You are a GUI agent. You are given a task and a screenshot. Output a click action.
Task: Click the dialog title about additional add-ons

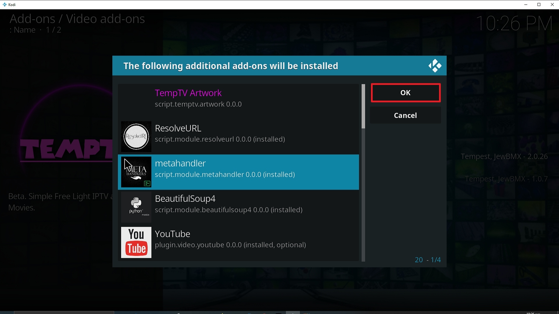tap(231, 66)
